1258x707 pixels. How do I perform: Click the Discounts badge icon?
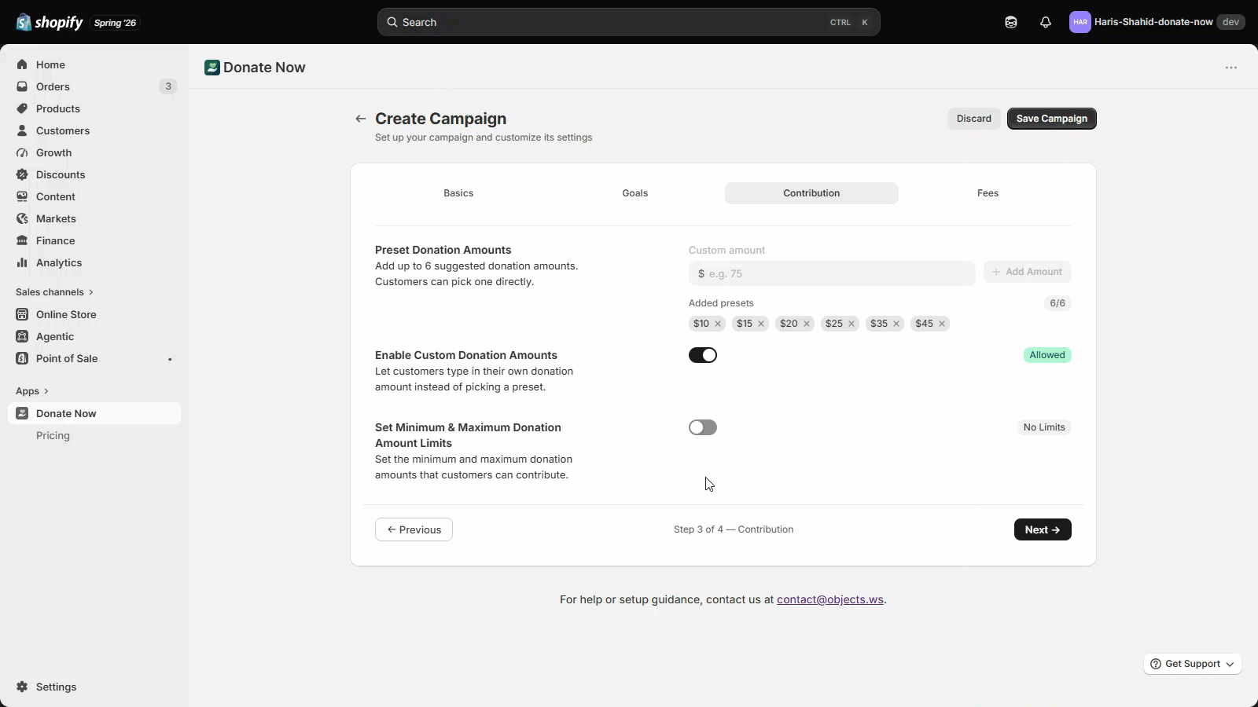(x=22, y=174)
